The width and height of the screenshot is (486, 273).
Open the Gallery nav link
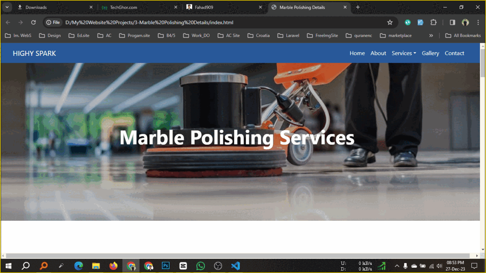pyautogui.click(x=431, y=53)
